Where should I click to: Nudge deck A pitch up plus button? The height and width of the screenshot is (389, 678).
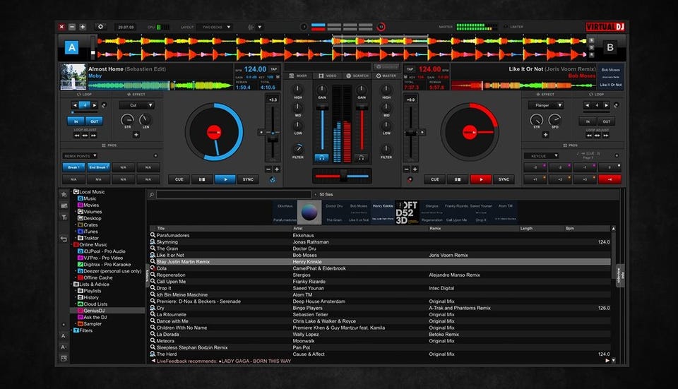pos(277,169)
